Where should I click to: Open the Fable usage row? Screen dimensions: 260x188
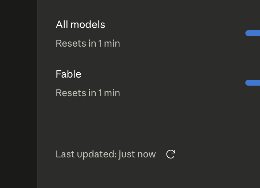(158, 83)
